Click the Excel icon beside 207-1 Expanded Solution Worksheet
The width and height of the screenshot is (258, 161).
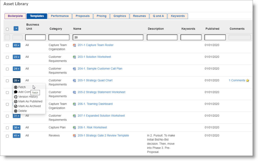[x=74, y=116]
